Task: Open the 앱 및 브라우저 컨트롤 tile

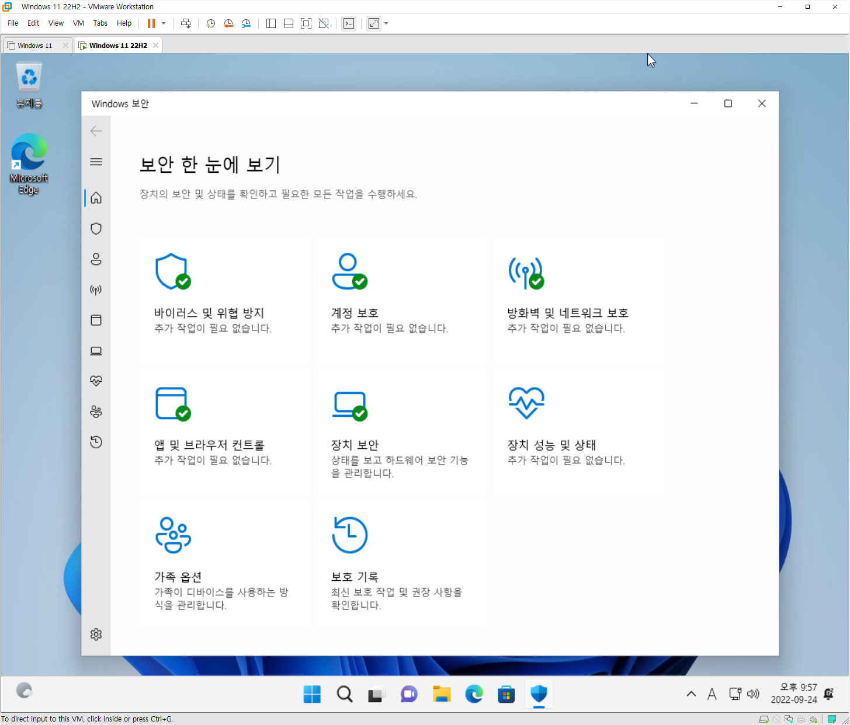Action: [x=225, y=431]
